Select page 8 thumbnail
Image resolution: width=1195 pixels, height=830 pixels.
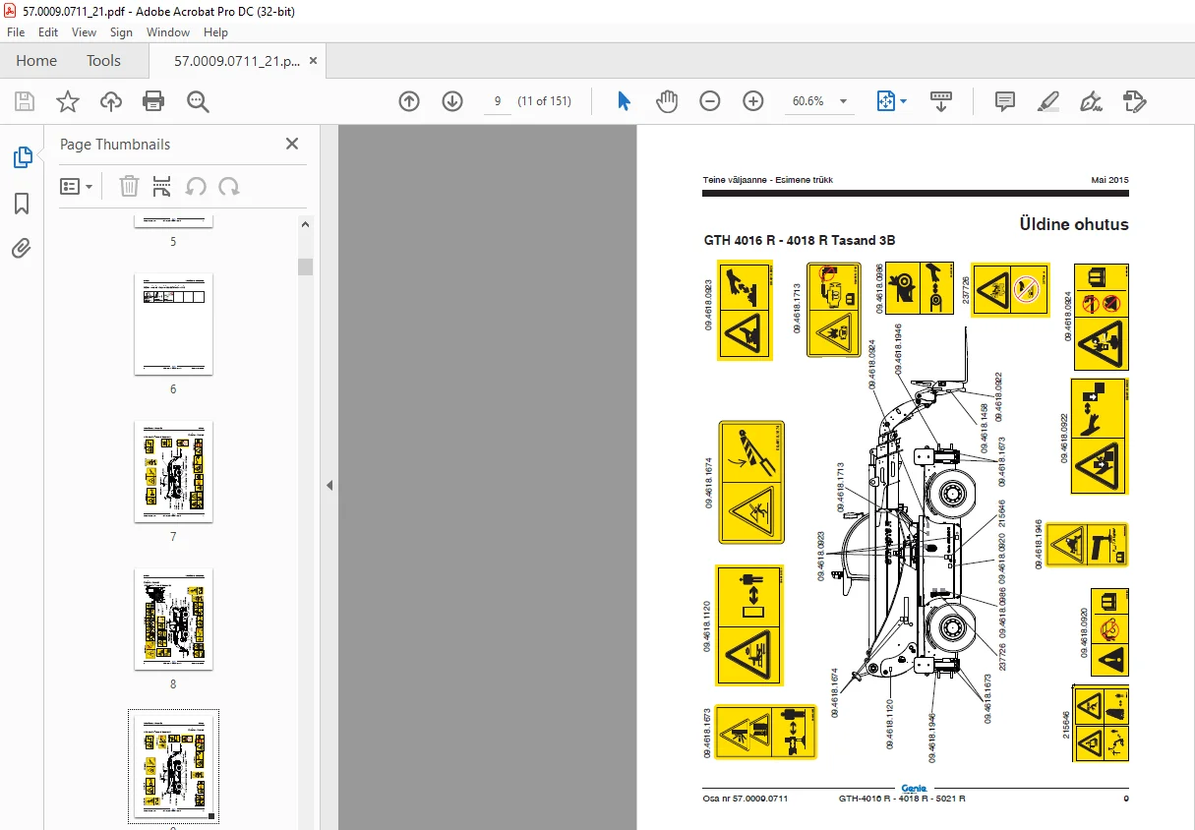tap(173, 619)
